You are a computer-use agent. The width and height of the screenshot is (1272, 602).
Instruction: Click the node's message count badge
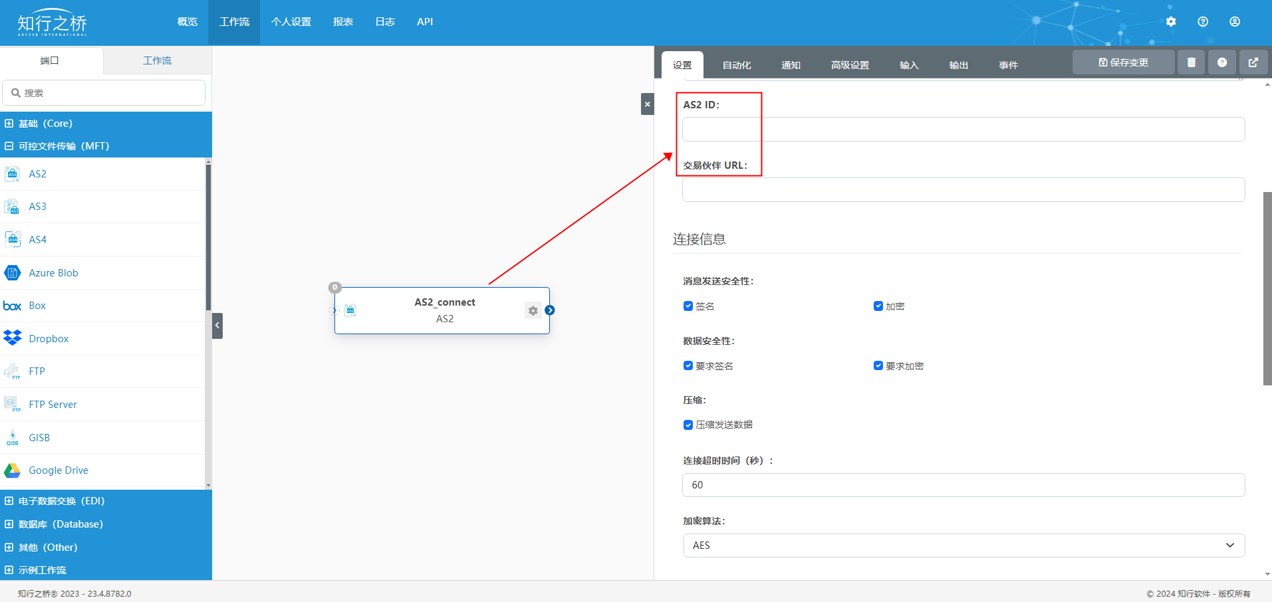(x=335, y=287)
